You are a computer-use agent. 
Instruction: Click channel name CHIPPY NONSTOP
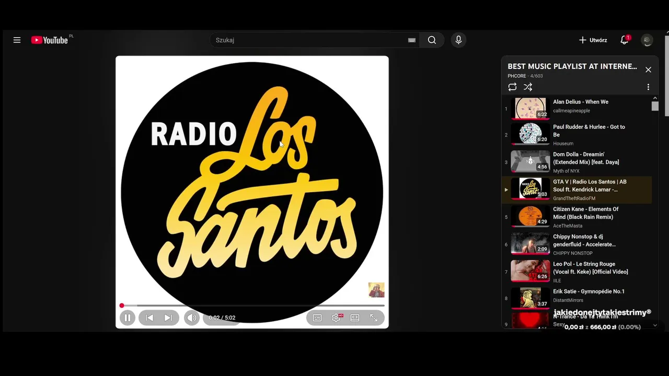pyautogui.click(x=572, y=253)
